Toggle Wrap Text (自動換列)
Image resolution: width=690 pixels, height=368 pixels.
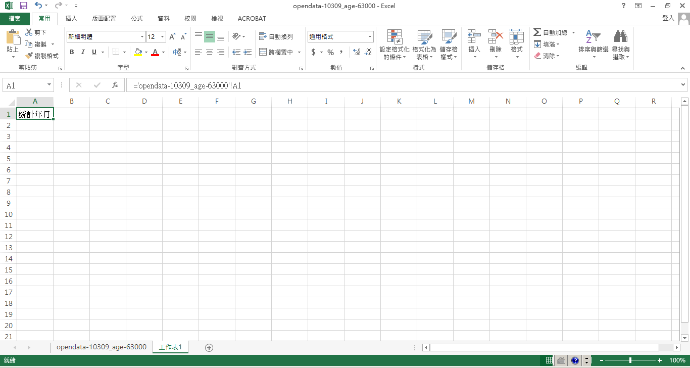click(276, 37)
